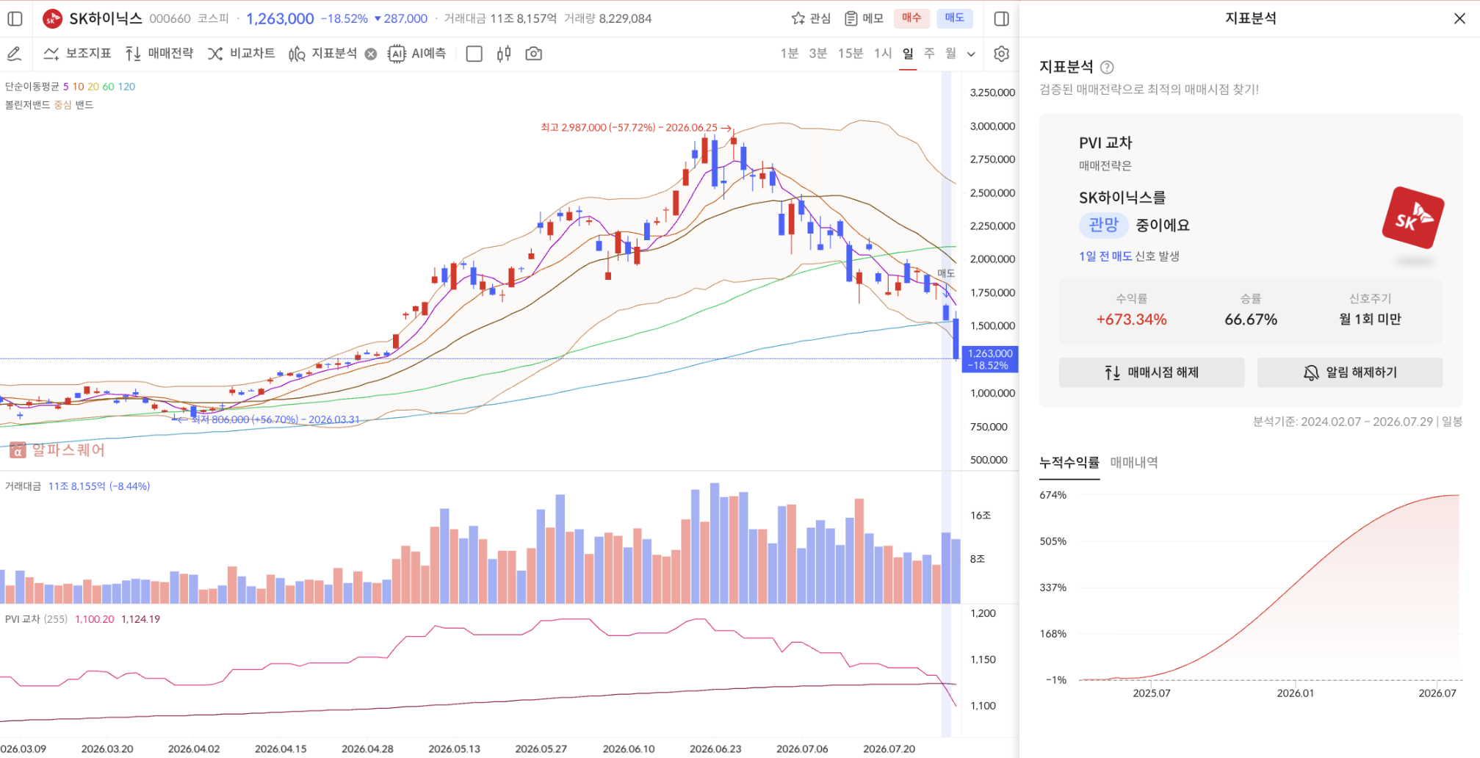Select the 일 daily timeframe
This screenshot has height=758, width=1480.
[908, 54]
